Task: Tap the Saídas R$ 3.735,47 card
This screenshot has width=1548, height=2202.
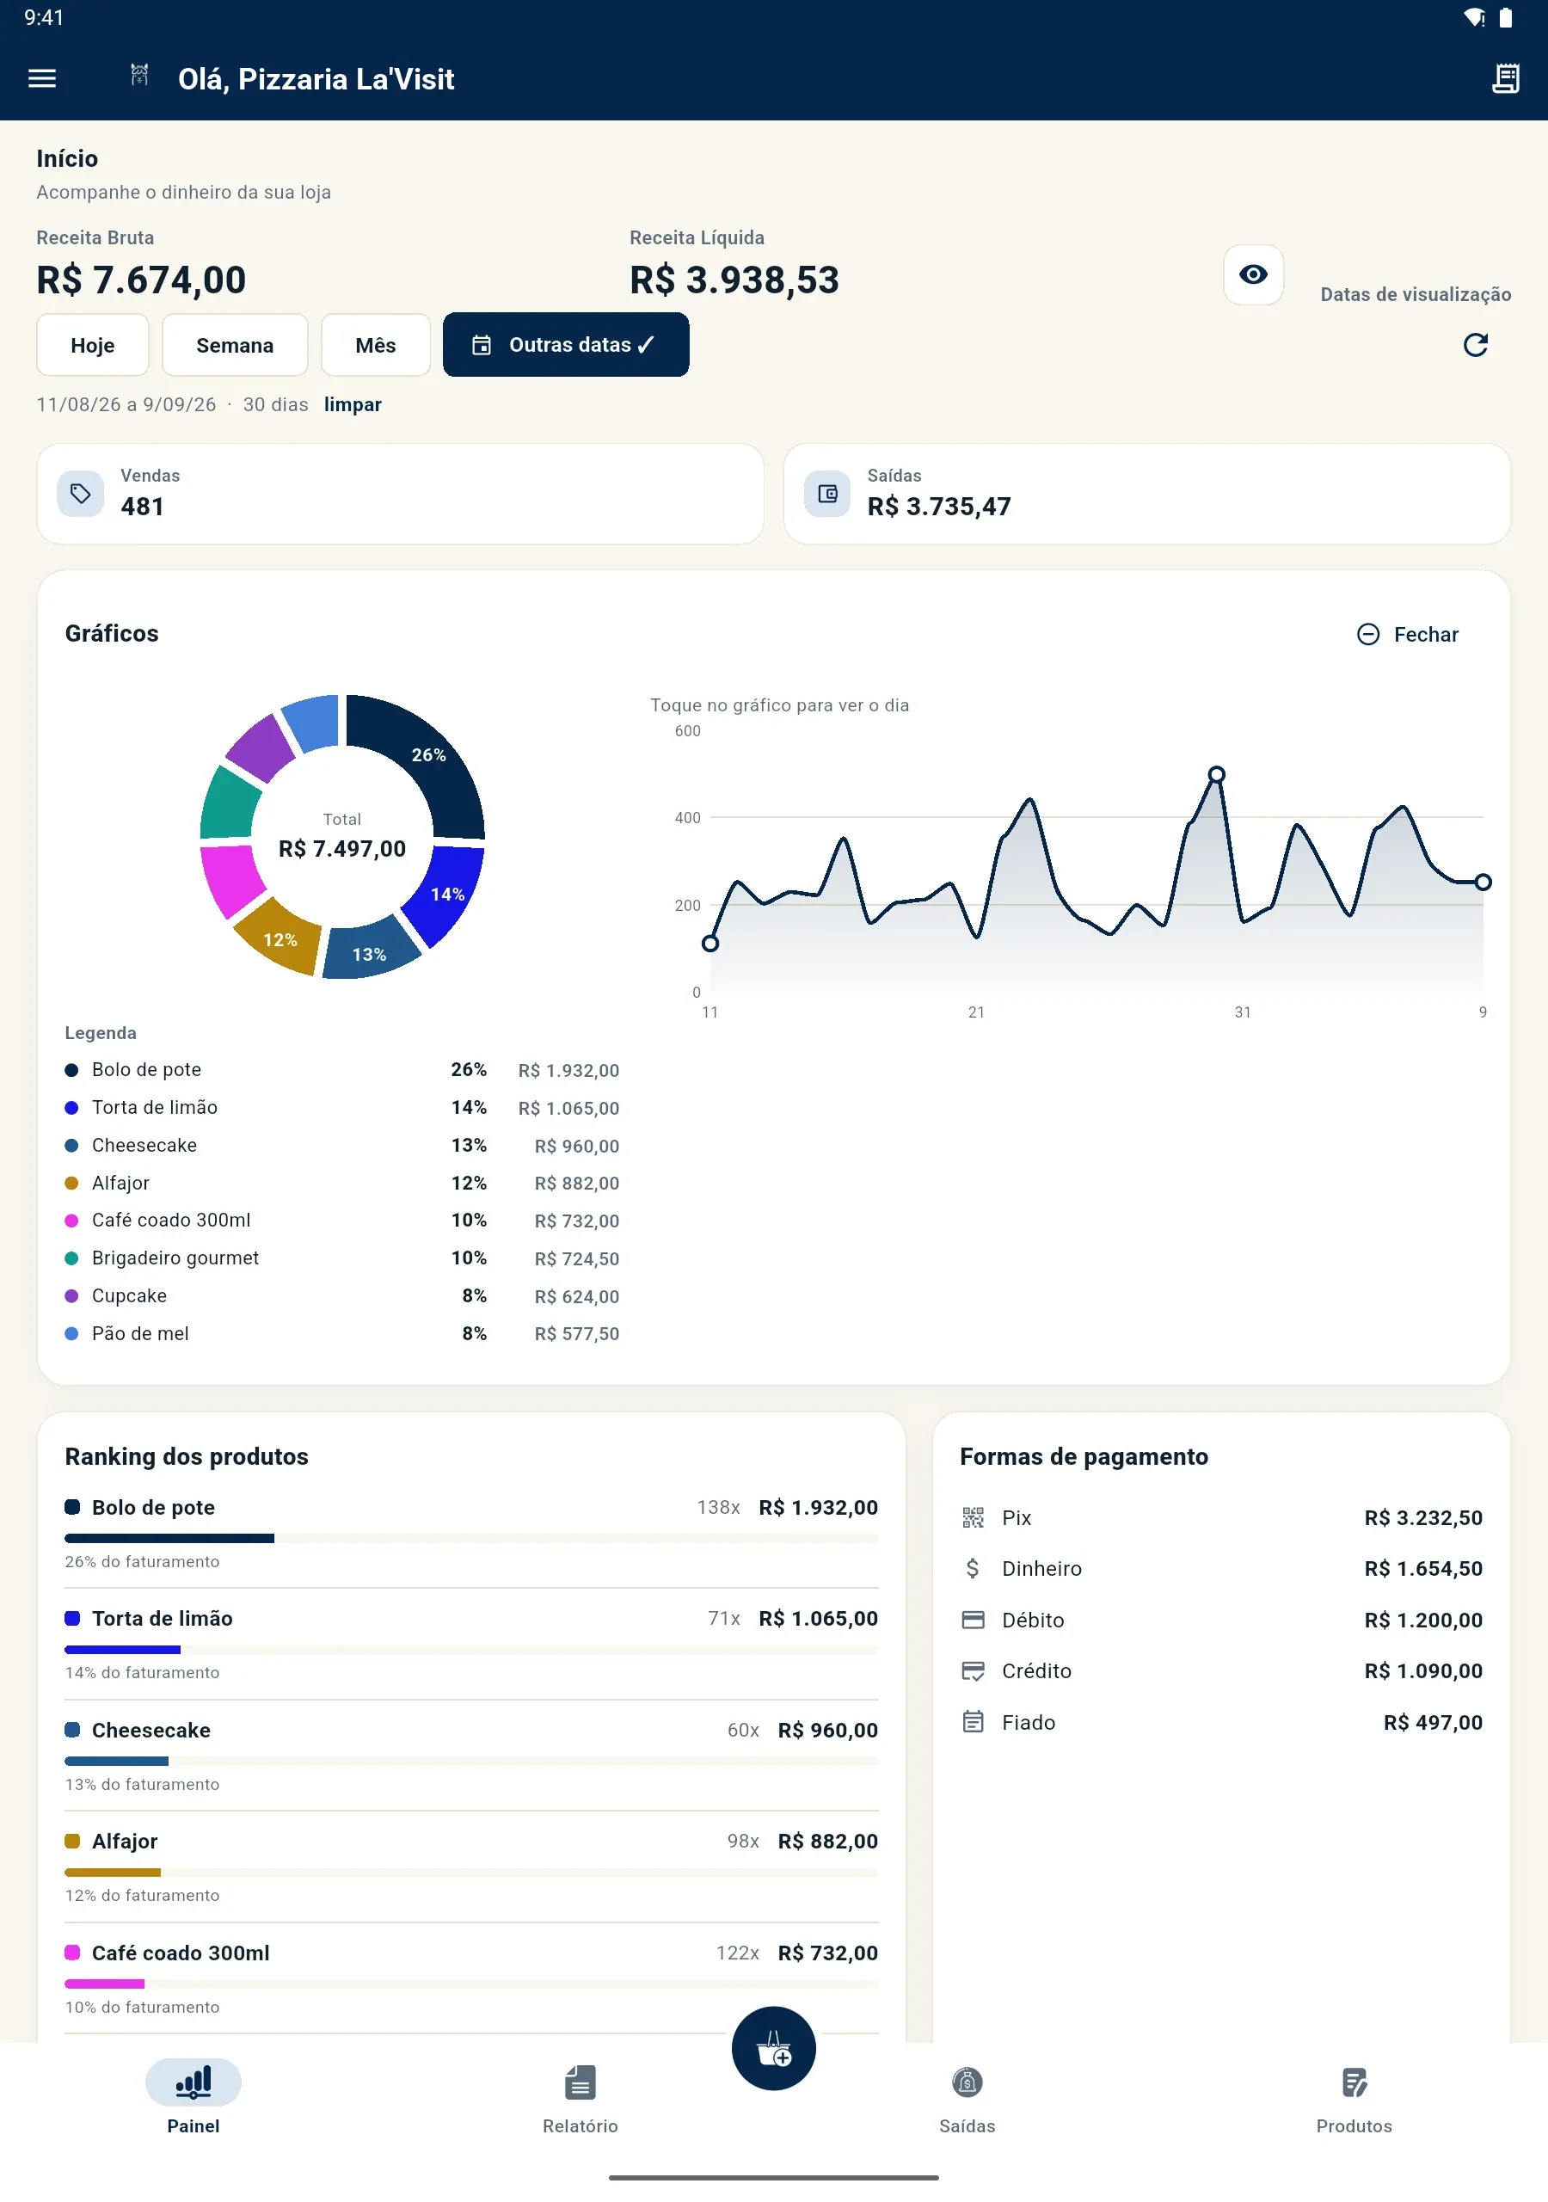Action: (1146, 494)
